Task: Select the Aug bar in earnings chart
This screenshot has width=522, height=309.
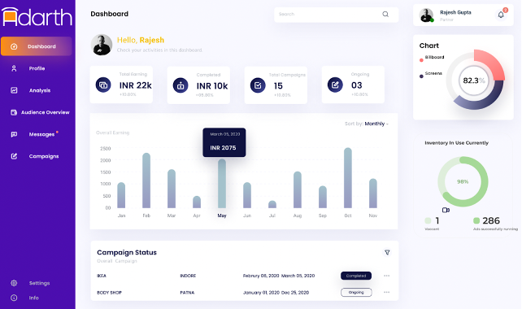Action: pyautogui.click(x=298, y=189)
